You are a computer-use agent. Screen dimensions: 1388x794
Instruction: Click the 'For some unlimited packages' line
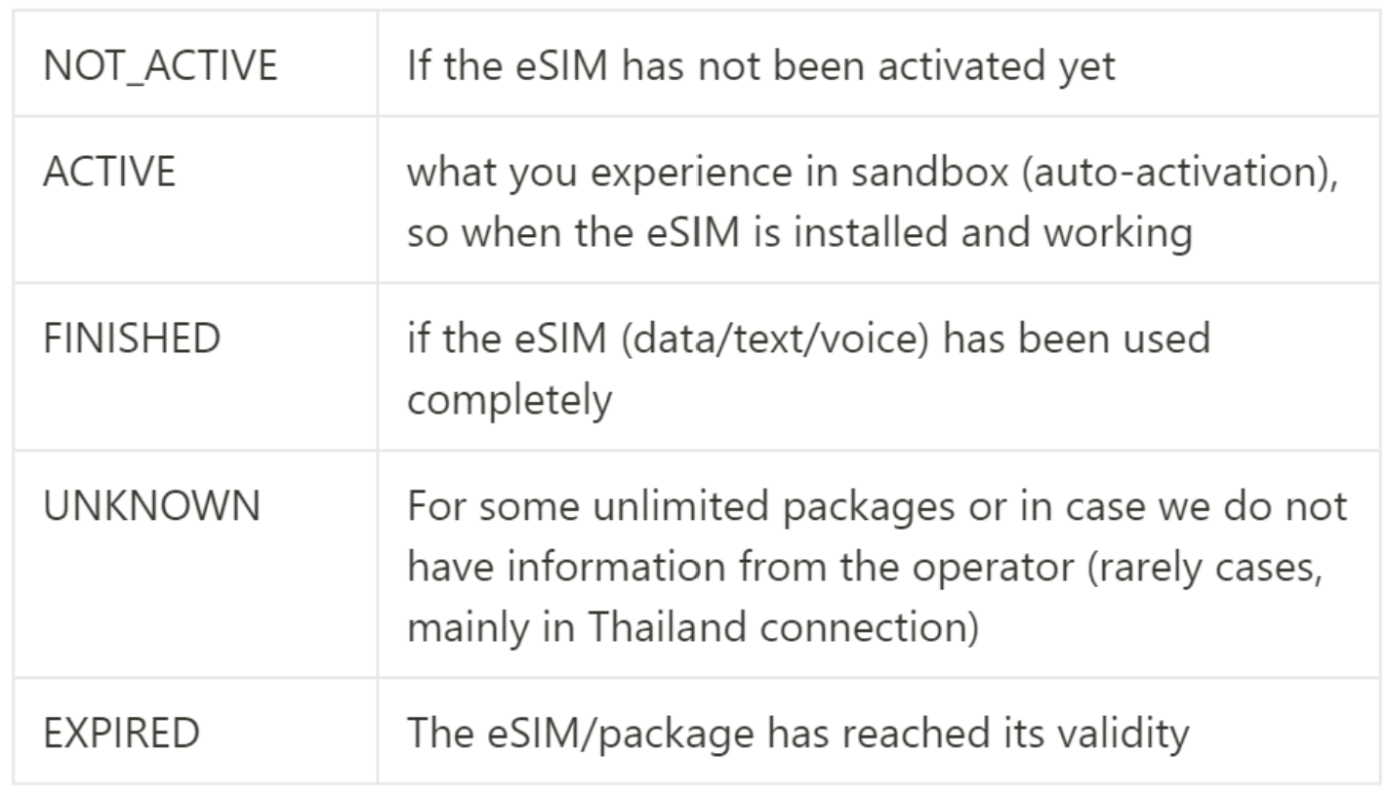point(877,507)
